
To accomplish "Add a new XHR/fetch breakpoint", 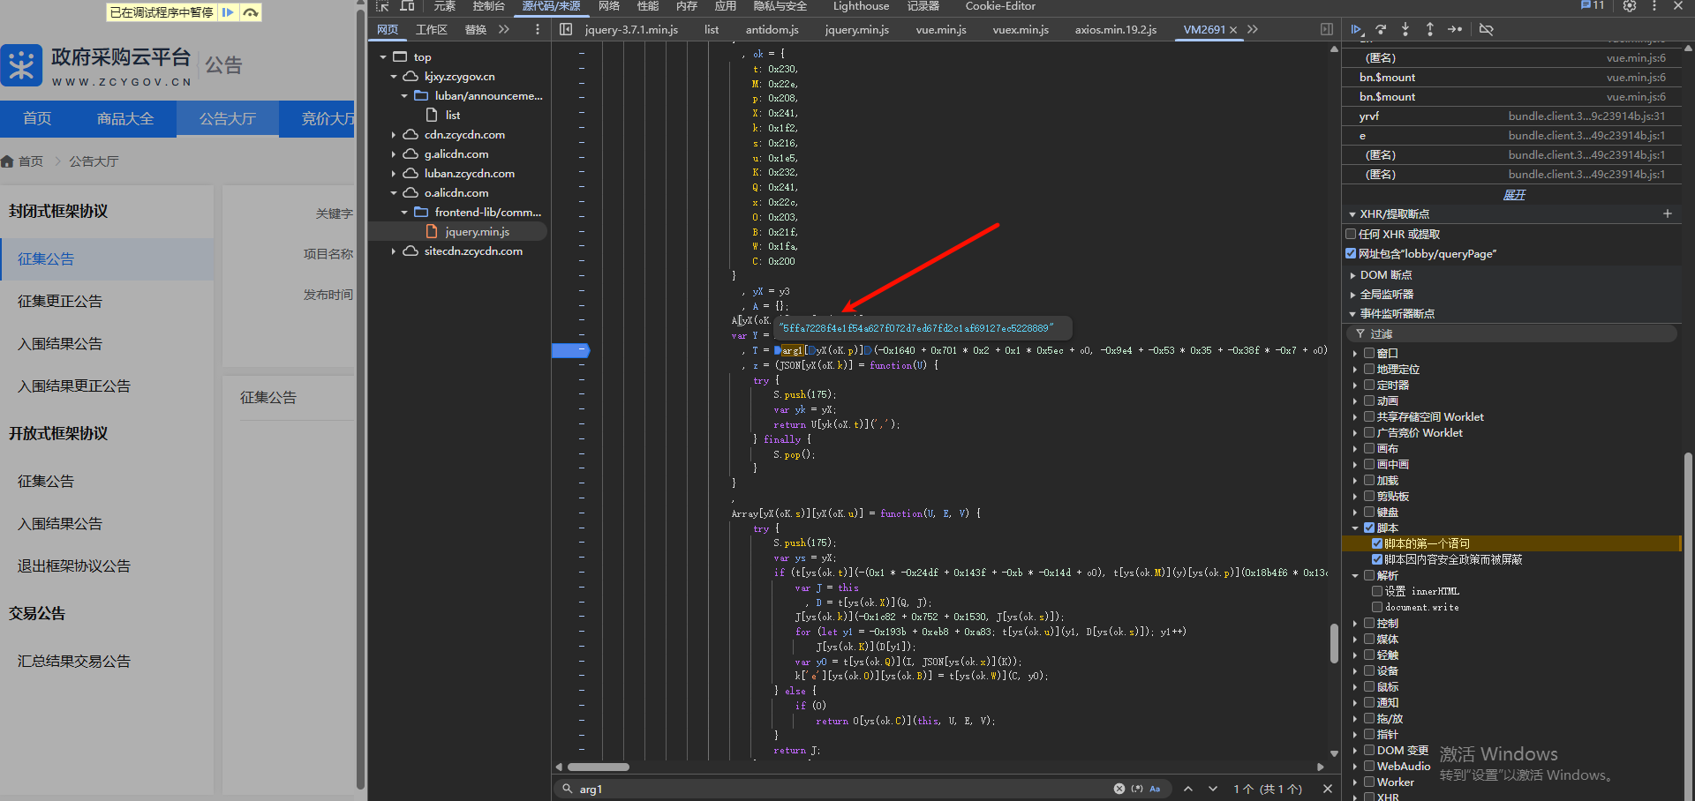I will (1668, 213).
